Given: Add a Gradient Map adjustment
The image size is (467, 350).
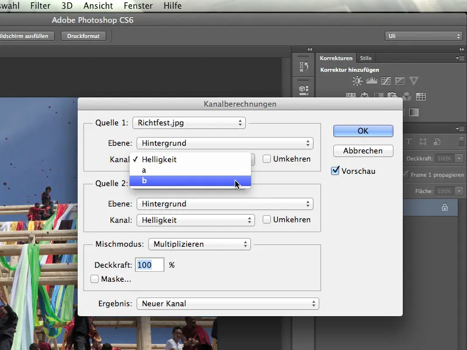Looking at the screenshot, I should pyautogui.click(x=414, y=112).
